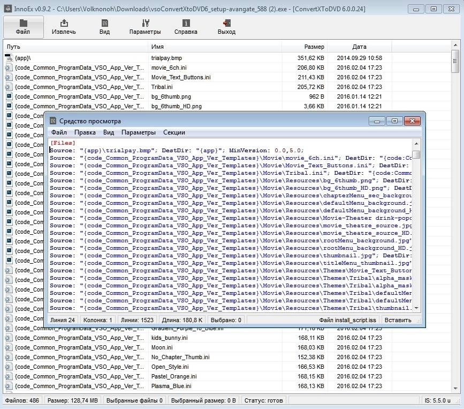Select the movie_6ch.ini file name
The image size is (464, 409).
coord(169,68)
